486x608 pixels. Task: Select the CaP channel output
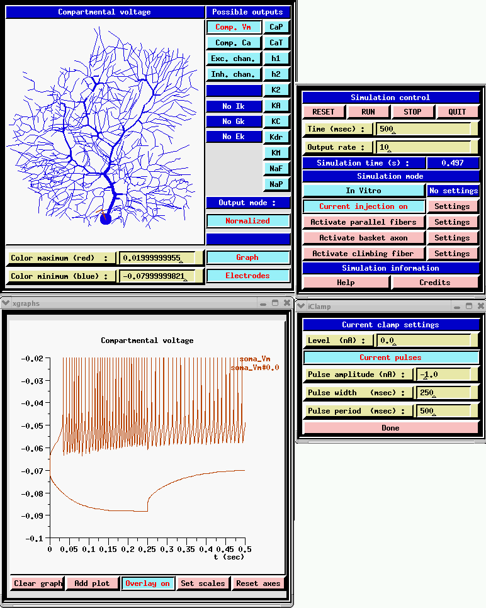tap(276, 27)
